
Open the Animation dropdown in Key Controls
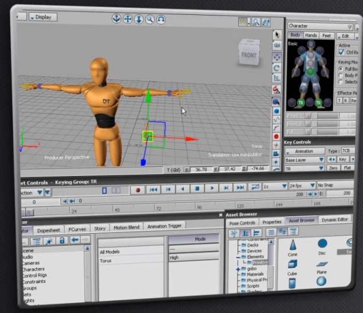(x=305, y=151)
